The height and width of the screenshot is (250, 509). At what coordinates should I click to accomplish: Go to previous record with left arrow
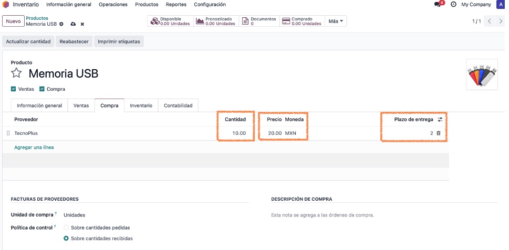(x=489, y=21)
